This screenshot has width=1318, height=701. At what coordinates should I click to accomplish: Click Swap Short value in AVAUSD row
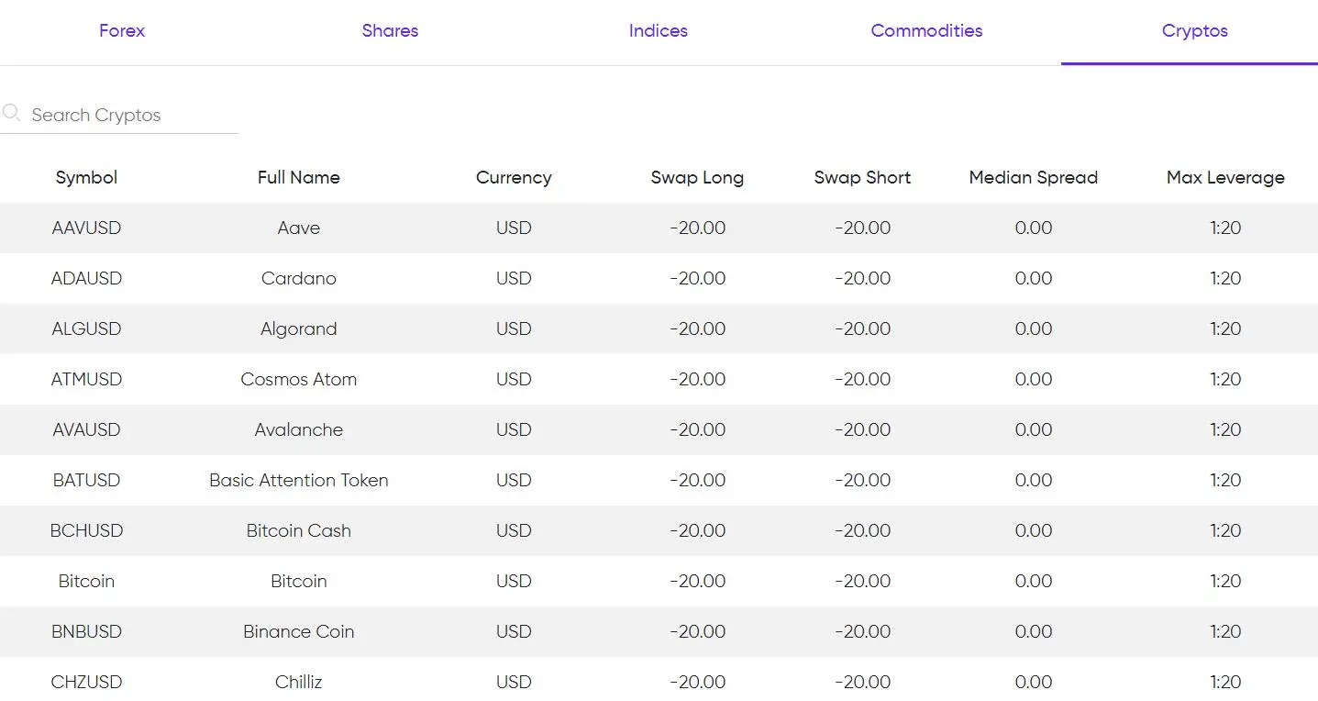862,430
